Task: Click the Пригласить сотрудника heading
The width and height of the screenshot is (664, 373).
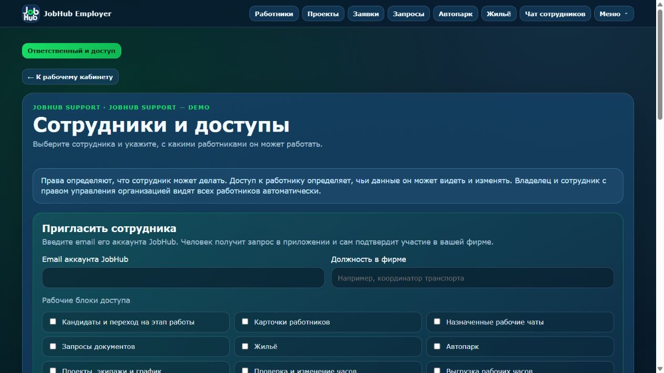Action: [x=109, y=228]
